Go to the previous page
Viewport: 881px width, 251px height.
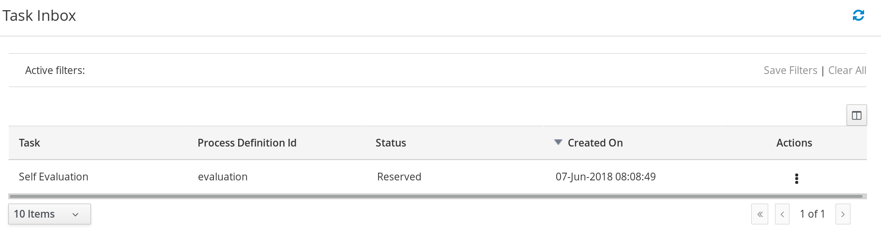pyautogui.click(x=782, y=214)
